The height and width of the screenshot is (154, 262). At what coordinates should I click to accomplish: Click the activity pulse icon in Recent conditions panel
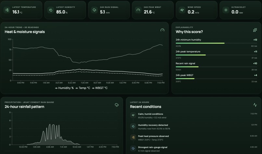tap(255, 105)
